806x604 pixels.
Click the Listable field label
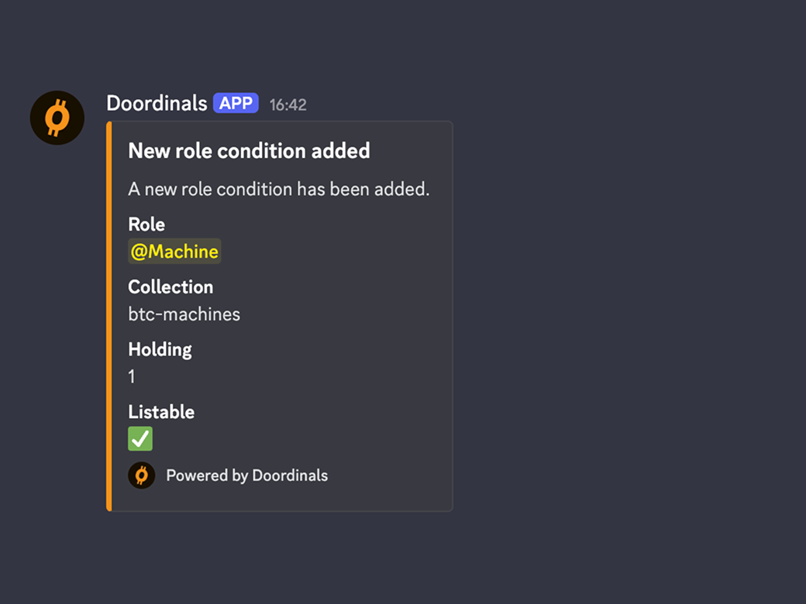(x=161, y=412)
